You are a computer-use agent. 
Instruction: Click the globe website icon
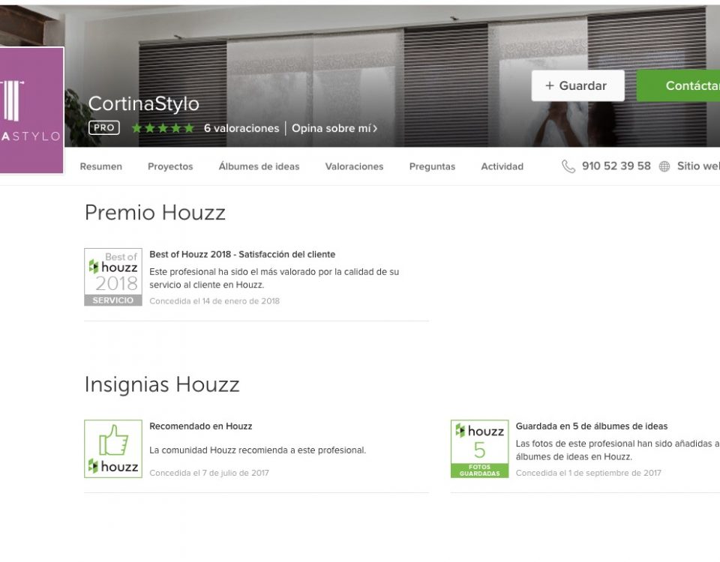pos(664,166)
